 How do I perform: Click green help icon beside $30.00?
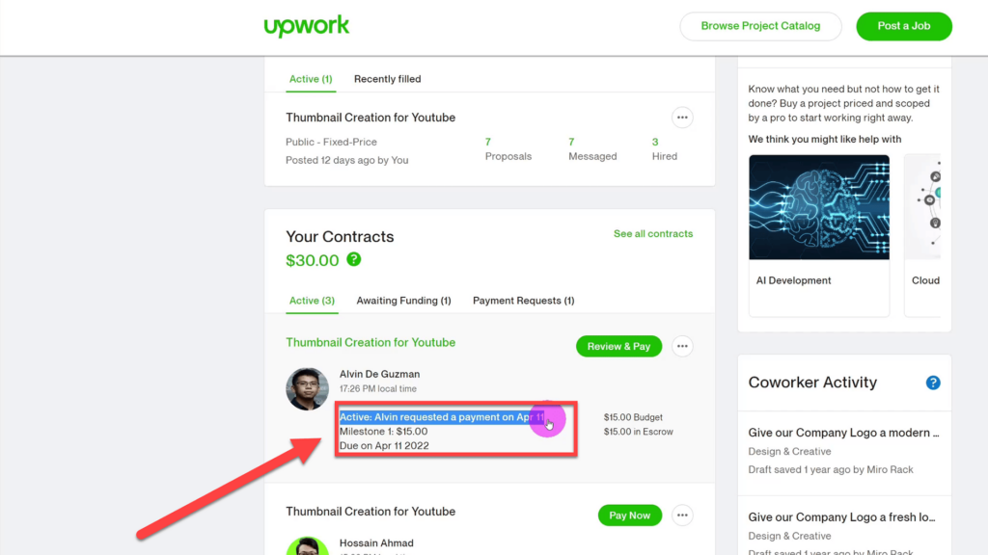click(353, 259)
